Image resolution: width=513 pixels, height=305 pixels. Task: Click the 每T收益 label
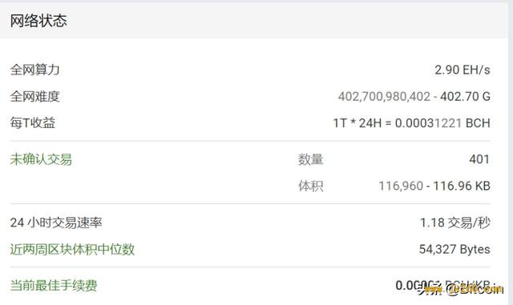pos(33,123)
